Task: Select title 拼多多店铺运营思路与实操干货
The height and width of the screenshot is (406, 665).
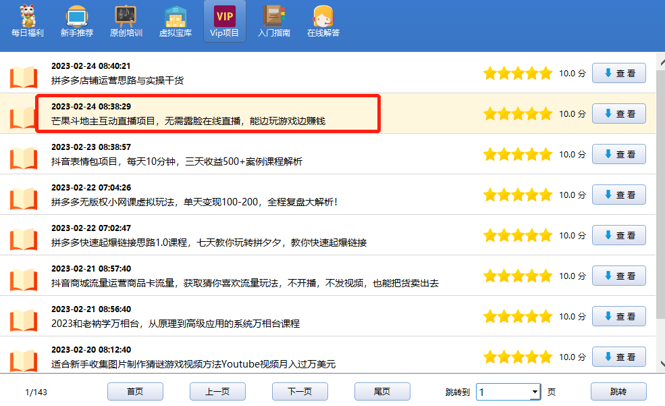Action: click(117, 80)
